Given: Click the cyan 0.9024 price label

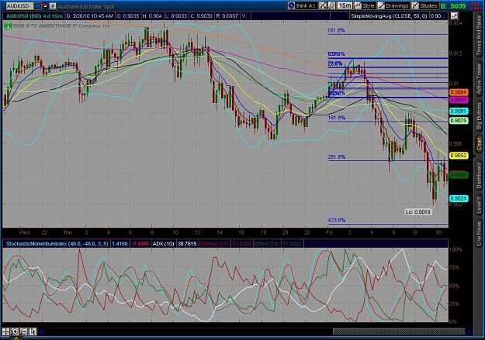Looking at the screenshot, I should click(x=459, y=198).
